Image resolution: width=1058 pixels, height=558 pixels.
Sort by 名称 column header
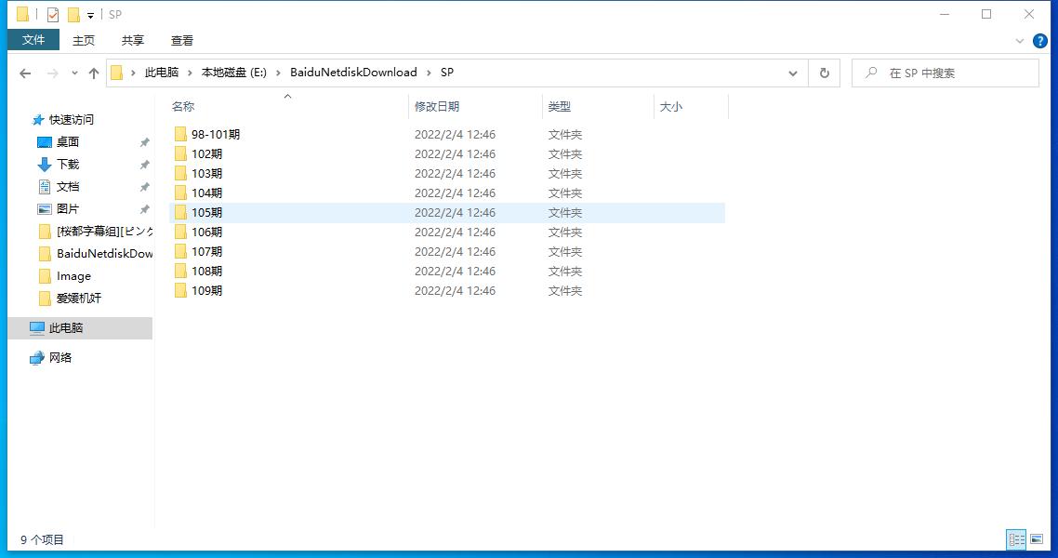point(183,107)
